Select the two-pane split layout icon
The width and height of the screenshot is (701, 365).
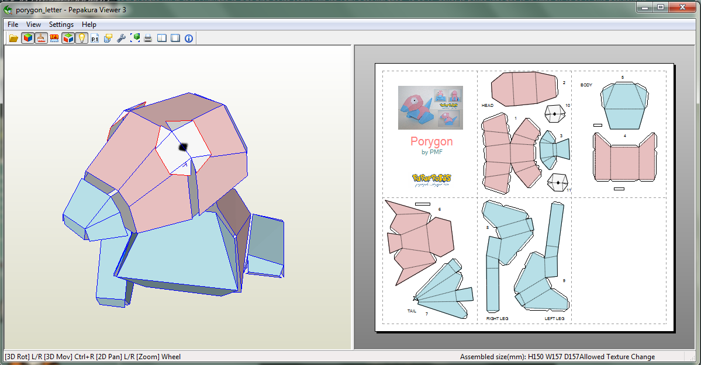pyautogui.click(x=162, y=39)
